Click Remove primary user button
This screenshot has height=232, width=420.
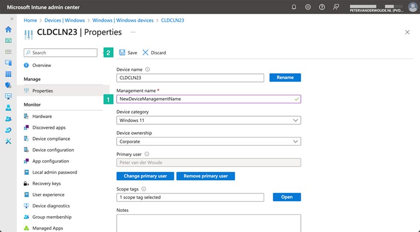205,176
